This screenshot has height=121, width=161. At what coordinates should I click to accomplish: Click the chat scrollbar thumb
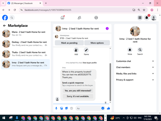110,82
